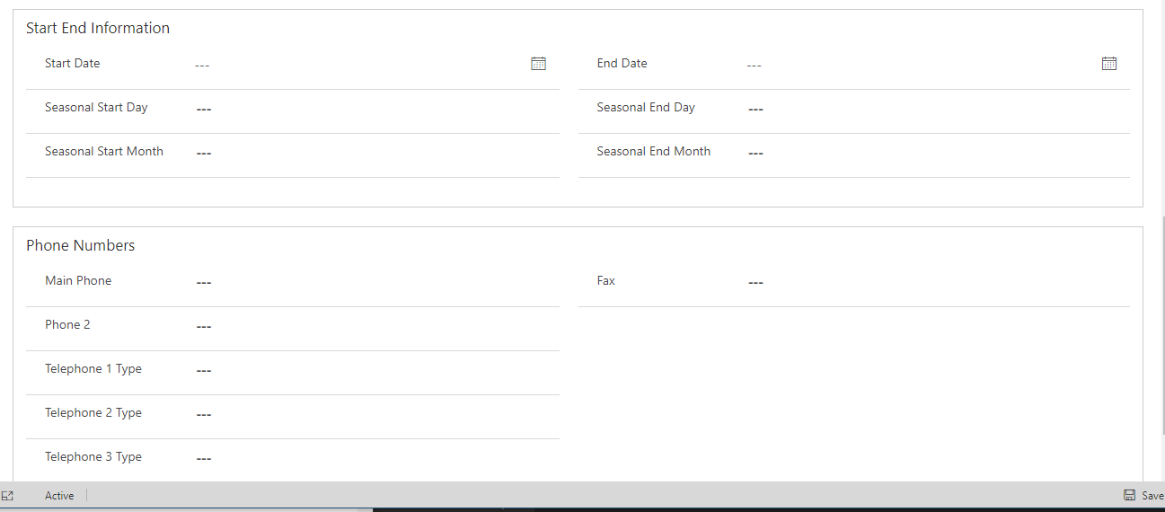Open the Seasonal Start Month field
This screenshot has height=512, width=1165.
coord(374,153)
